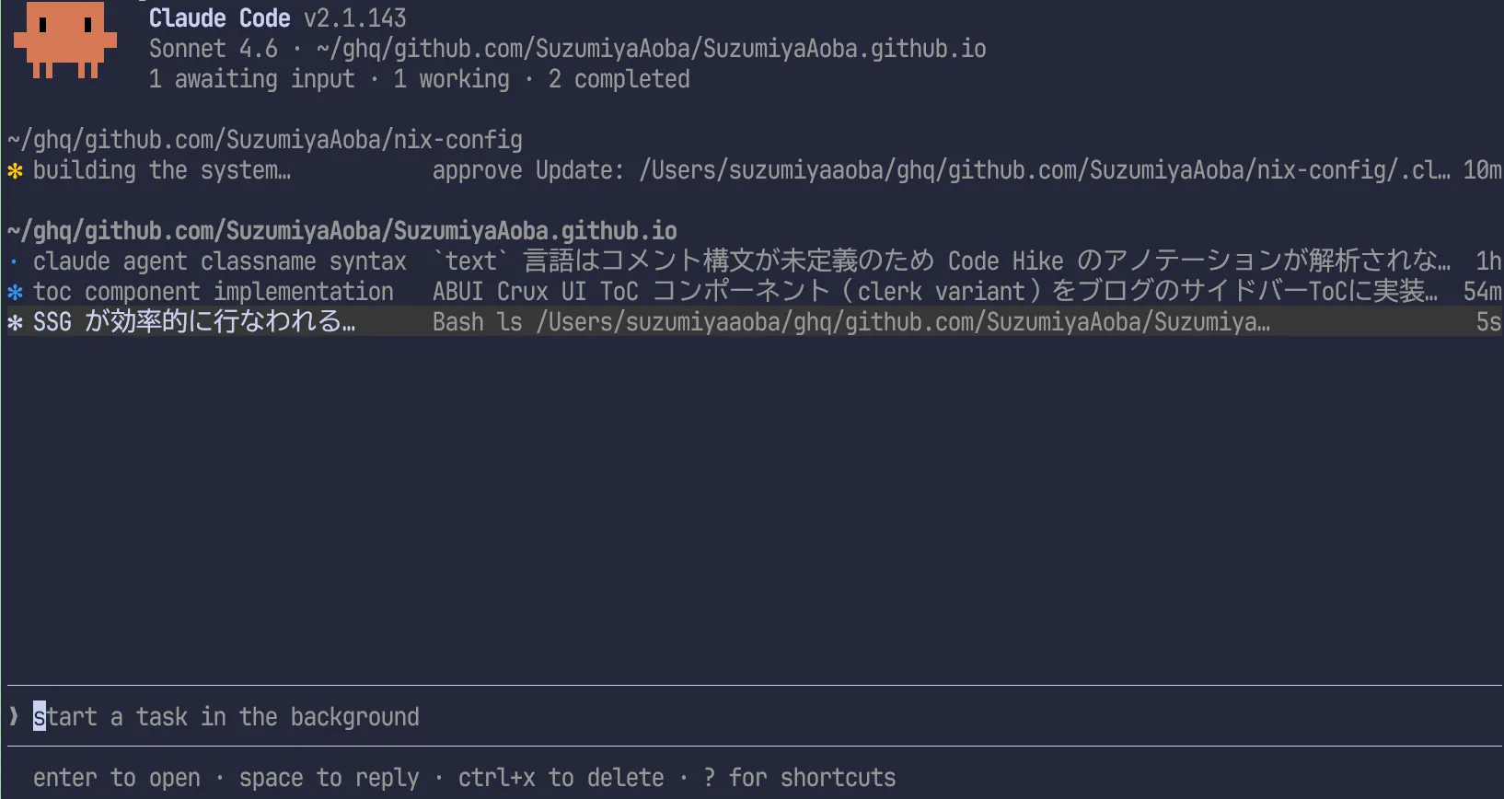Click the prompt chevron before the input field
The height and width of the screenshot is (799, 1504).
coord(14,716)
